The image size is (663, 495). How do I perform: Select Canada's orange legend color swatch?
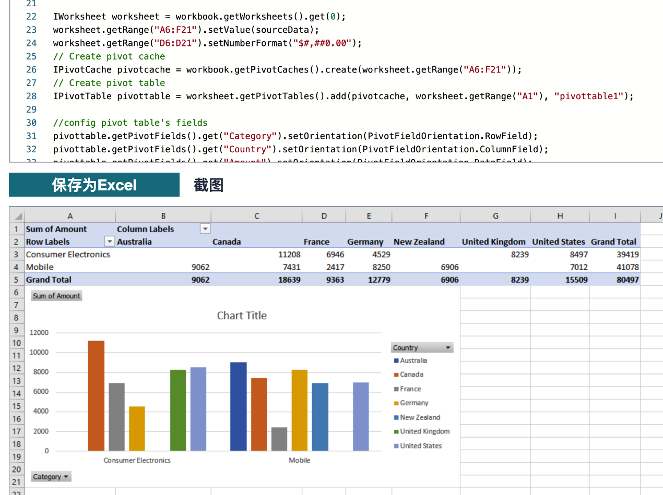(x=396, y=374)
